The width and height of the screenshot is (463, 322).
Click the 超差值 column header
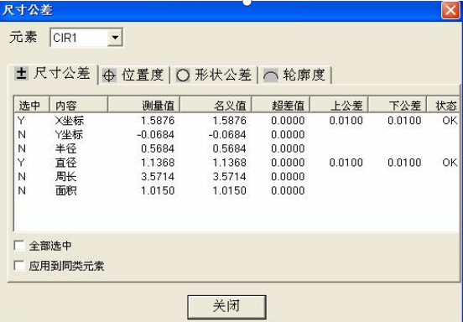pos(280,105)
